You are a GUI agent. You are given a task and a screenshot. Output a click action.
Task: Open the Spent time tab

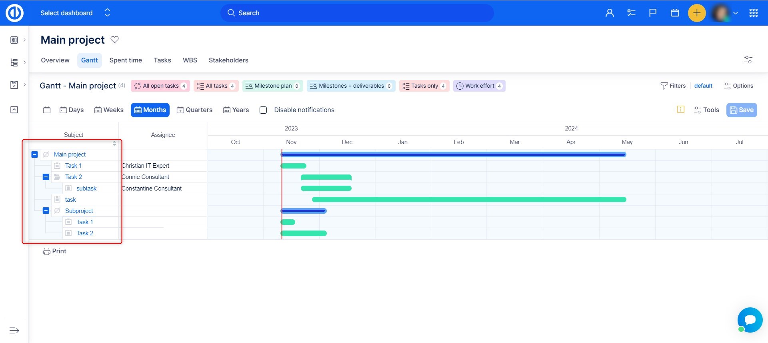pyautogui.click(x=126, y=60)
